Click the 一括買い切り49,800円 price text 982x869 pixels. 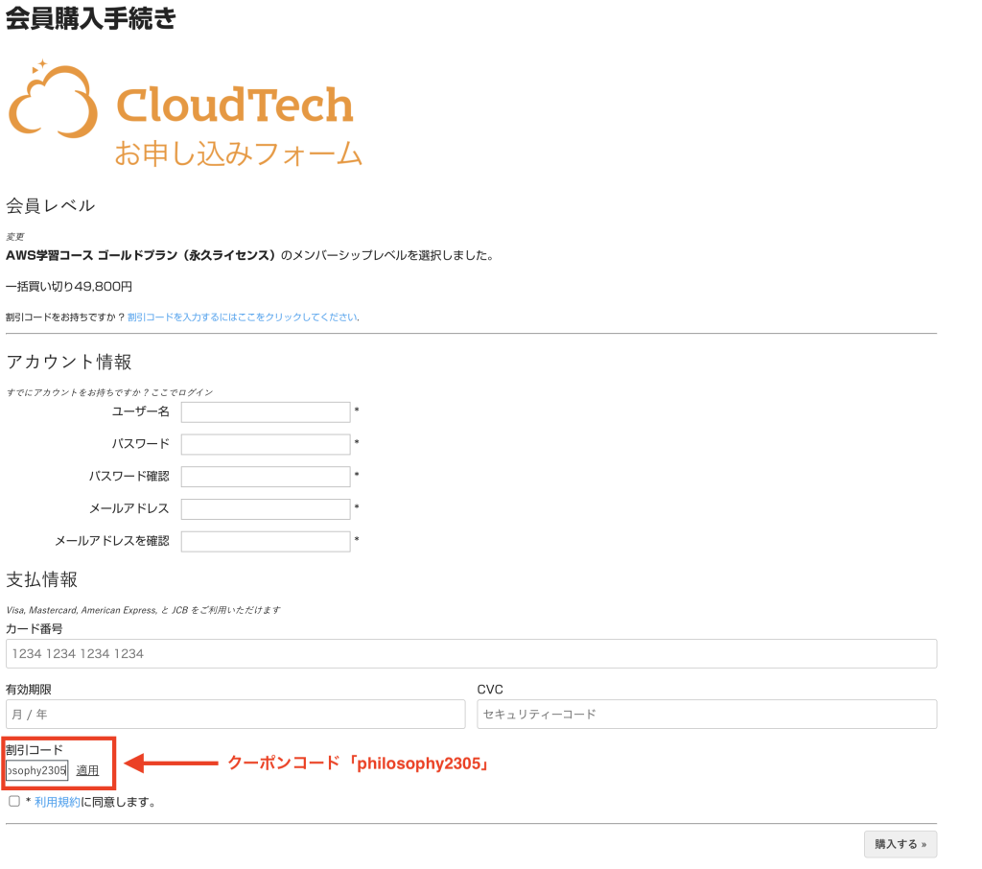[67, 285]
